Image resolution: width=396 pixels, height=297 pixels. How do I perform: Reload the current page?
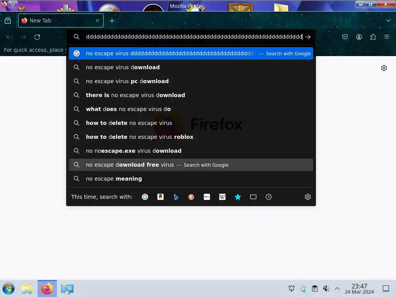(37, 37)
